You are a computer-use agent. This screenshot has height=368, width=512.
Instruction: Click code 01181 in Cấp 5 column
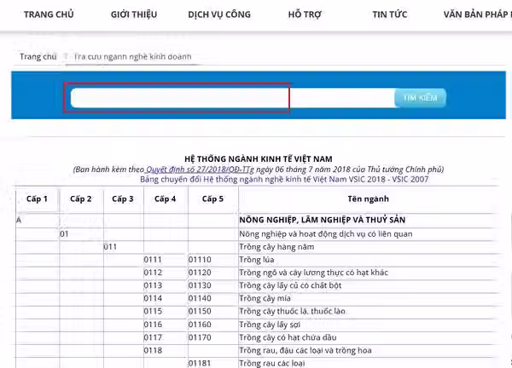(200, 363)
